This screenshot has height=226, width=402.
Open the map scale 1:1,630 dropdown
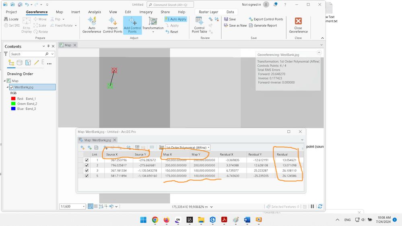coord(84,207)
